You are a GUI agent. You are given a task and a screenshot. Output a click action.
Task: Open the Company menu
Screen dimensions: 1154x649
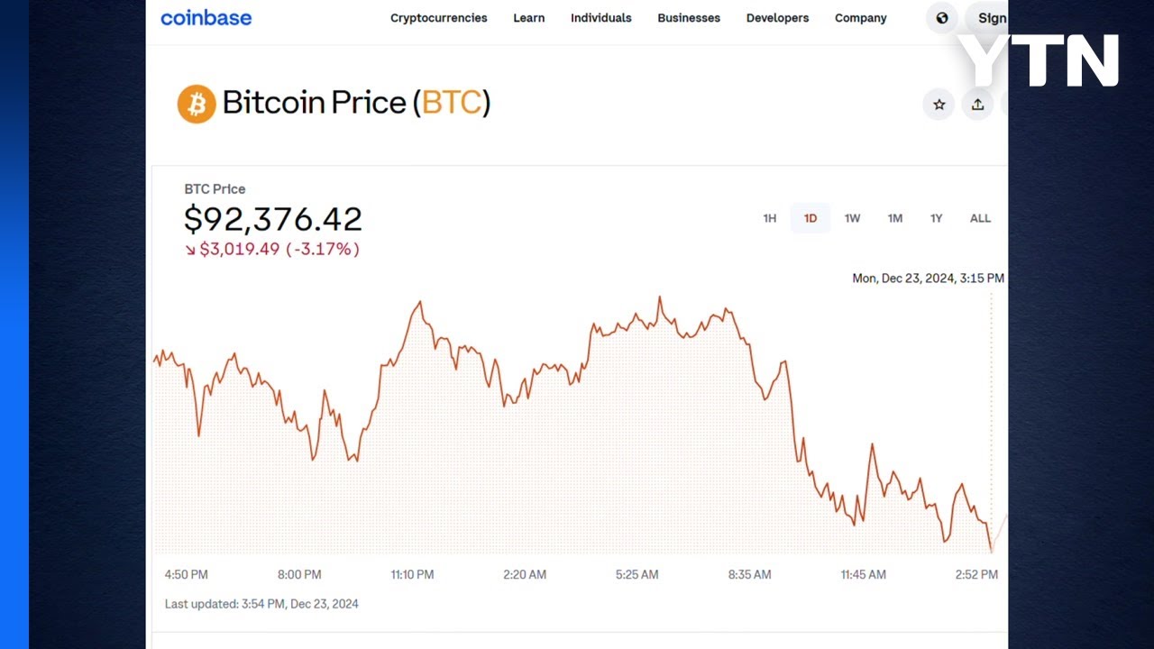(860, 18)
